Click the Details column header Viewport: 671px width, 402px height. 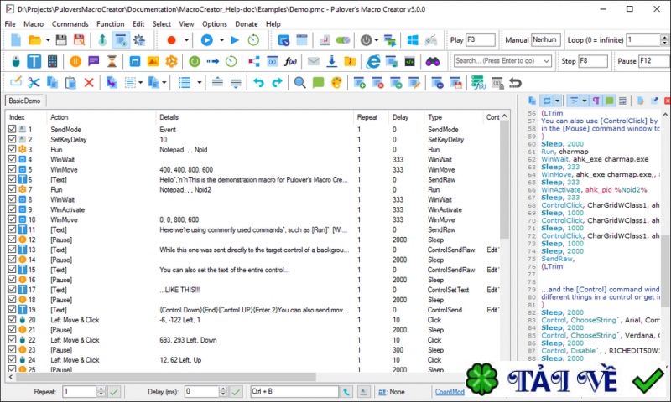[255, 117]
